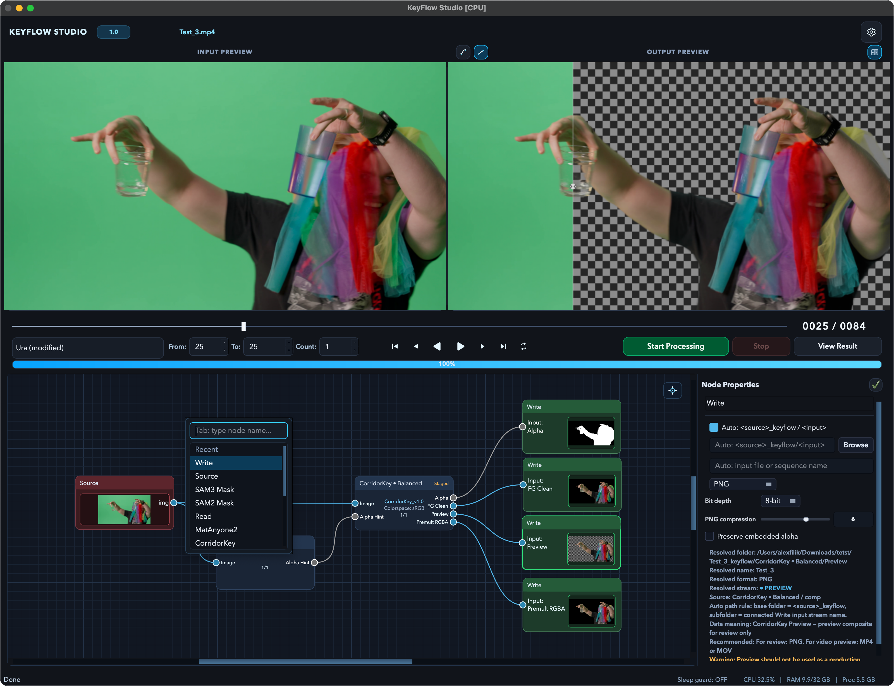Click CorridorKey FG Clean output port
The image size is (894, 686).
(453, 506)
